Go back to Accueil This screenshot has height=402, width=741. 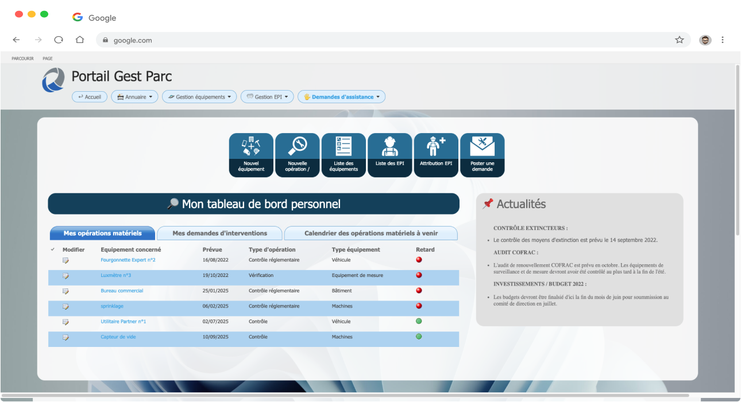coord(89,96)
